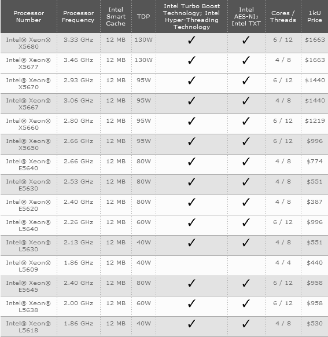Click the Turbo Boost checkmark for Xeon X5680
The image size is (328, 337).
click(191, 40)
